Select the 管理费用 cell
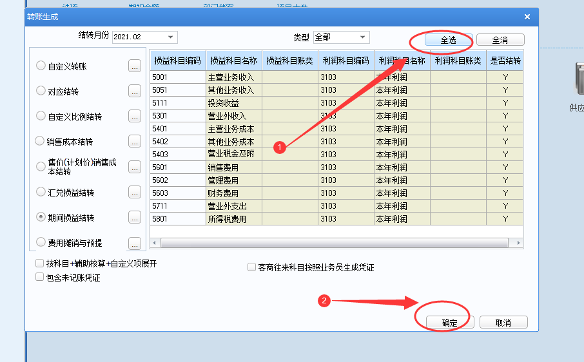Image resolution: width=584 pixels, height=362 pixels. (x=234, y=180)
